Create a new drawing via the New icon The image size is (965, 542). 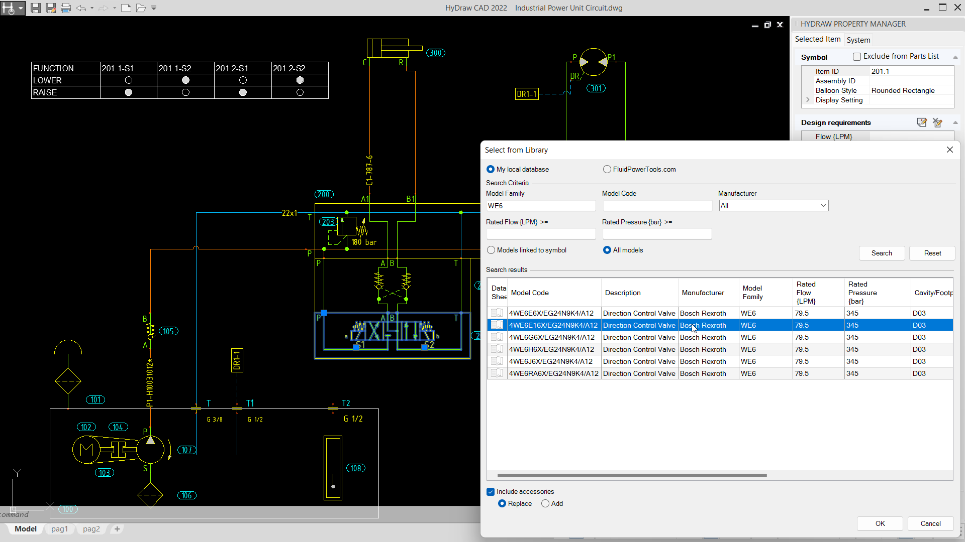(127, 8)
